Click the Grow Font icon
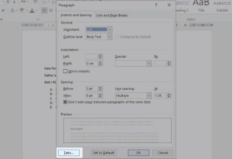This screenshot has height=159, width=233. point(8,2)
